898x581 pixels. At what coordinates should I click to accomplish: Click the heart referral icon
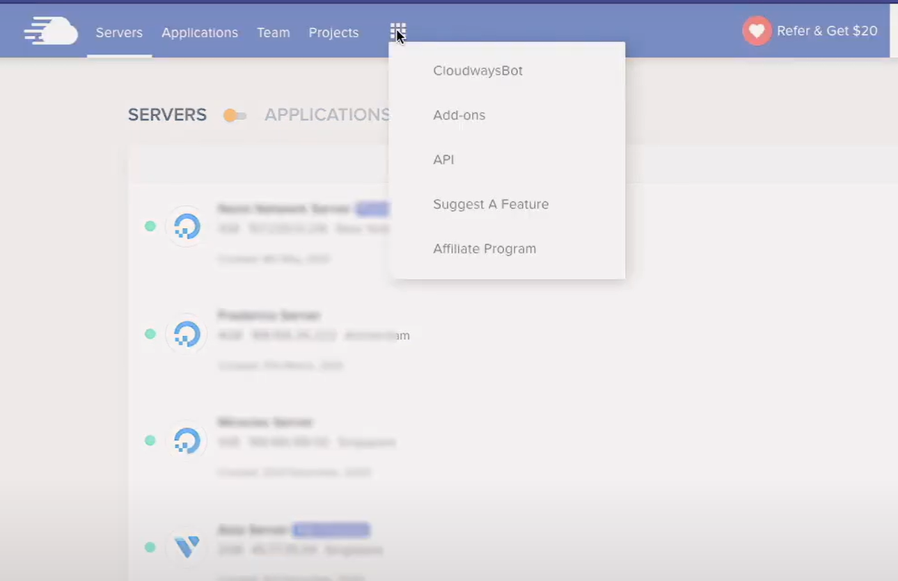click(757, 31)
